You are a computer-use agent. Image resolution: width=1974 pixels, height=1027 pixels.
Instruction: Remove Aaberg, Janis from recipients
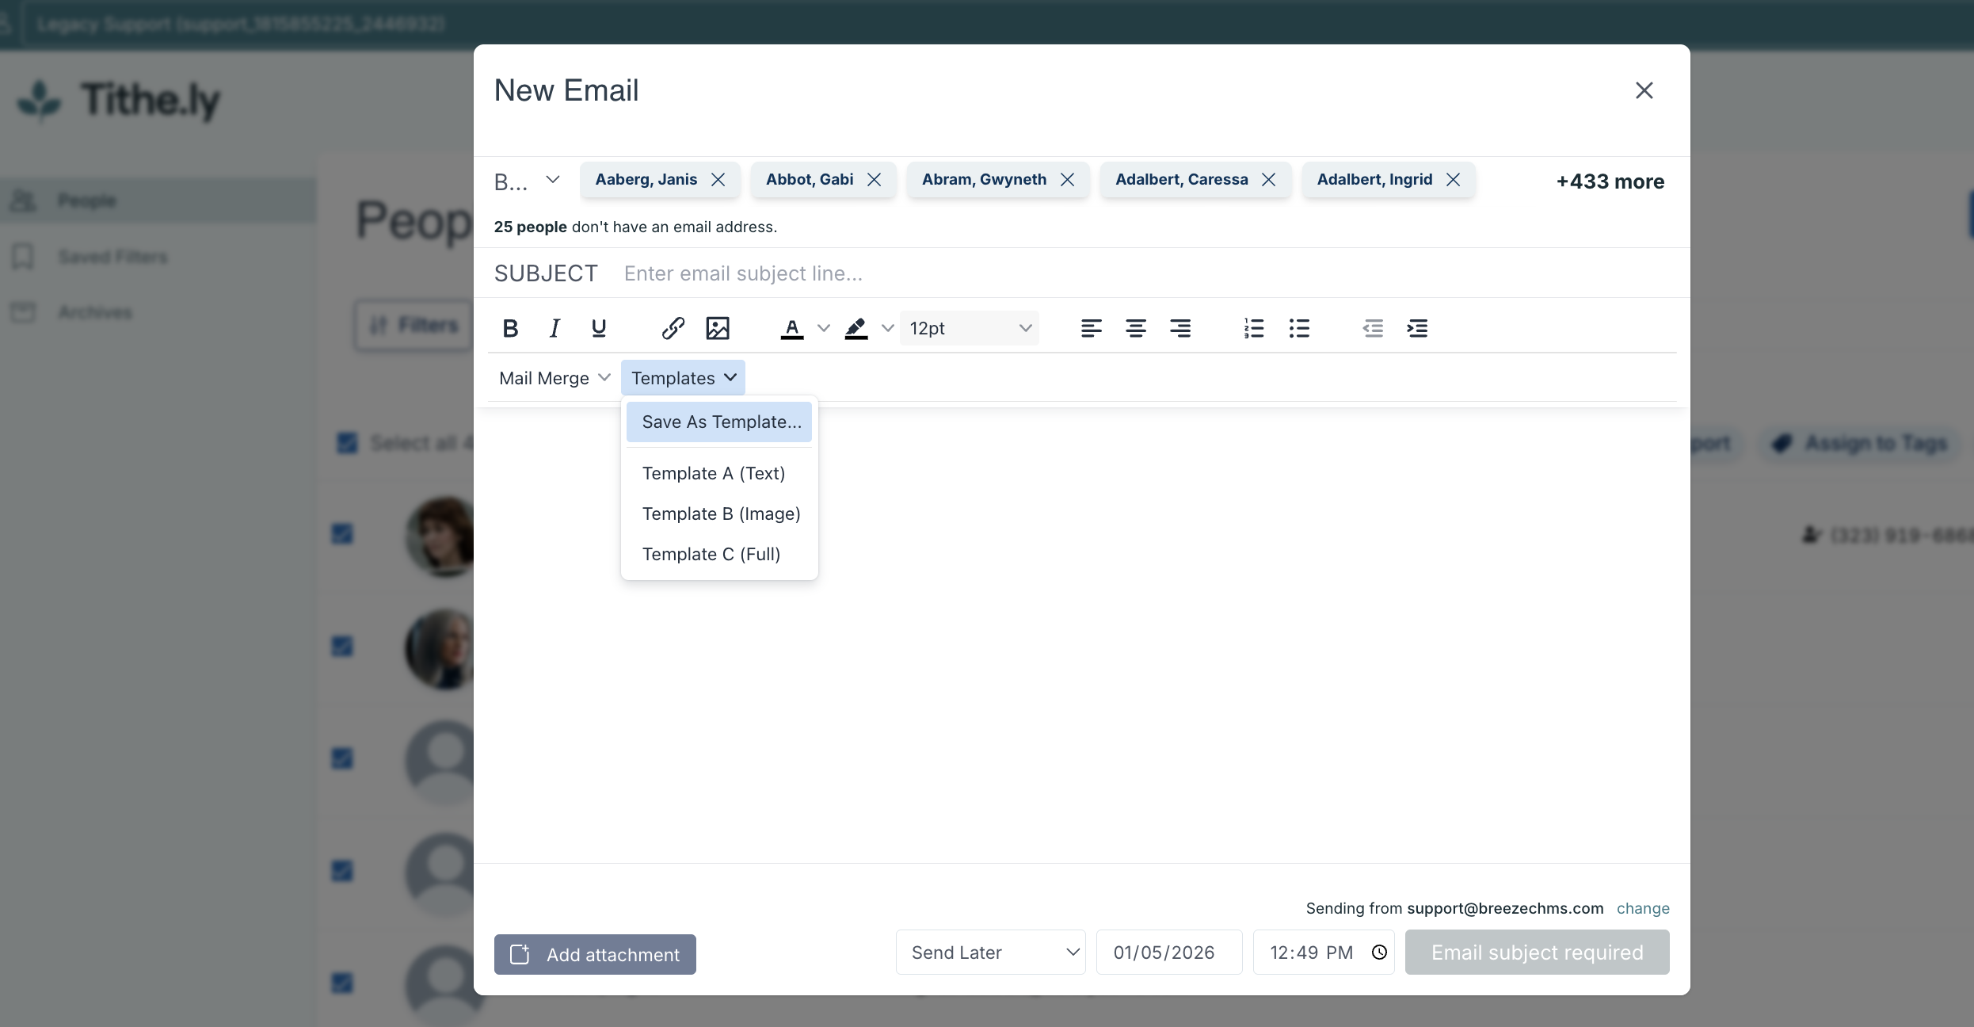point(718,180)
